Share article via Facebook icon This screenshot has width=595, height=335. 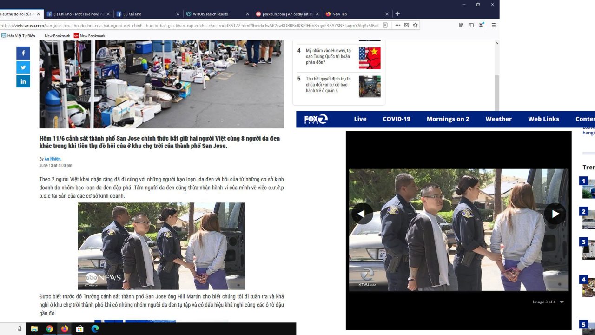[x=23, y=53]
